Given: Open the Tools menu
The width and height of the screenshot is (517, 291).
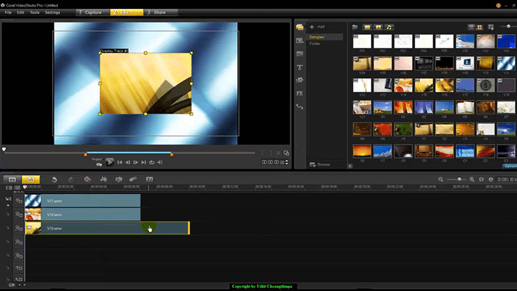Looking at the screenshot, I should click(34, 12).
